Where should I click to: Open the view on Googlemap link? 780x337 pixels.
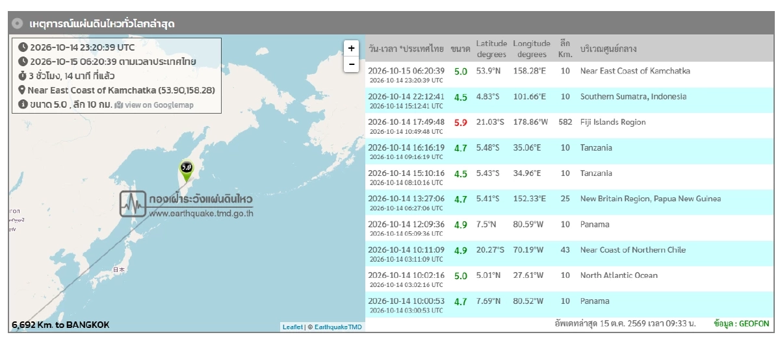159,105
